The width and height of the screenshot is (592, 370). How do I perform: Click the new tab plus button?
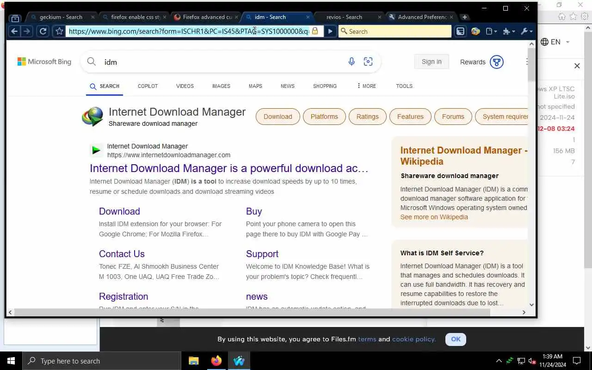click(465, 17)
